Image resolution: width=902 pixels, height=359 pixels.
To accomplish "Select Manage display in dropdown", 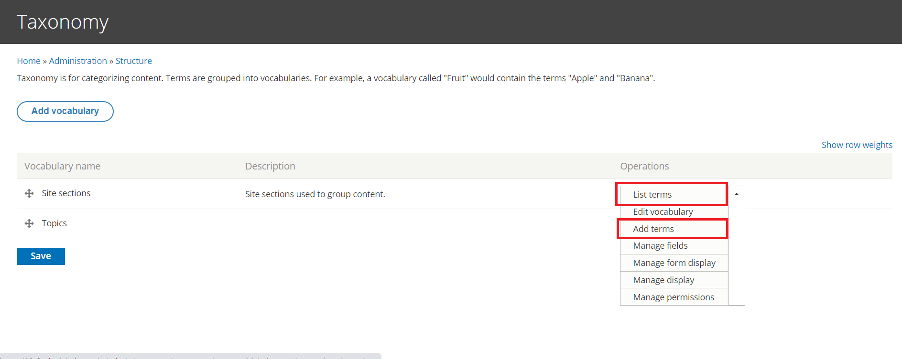I will (x=663, y=280).
